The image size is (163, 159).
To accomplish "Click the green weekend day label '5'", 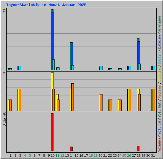I will tap(30, 156).
